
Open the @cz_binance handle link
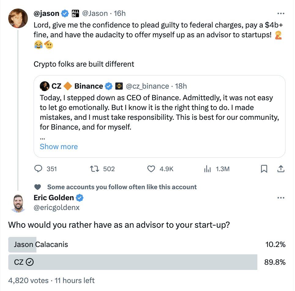(147, 86)
